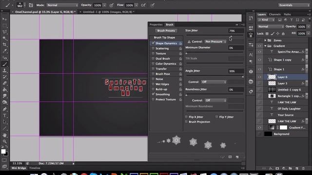
Task: Select the Rectangular Marquee tool
Action: pos(4,25)
